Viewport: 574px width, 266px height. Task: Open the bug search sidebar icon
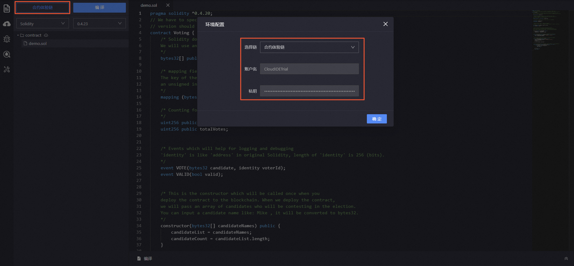point(7,54)
